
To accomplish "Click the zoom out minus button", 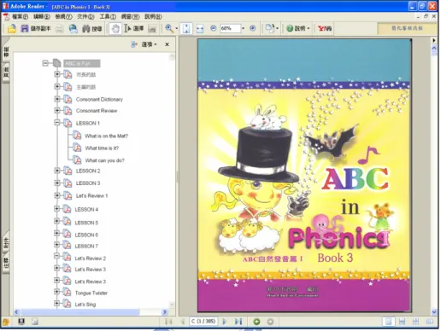I will (x=214, y=28).
